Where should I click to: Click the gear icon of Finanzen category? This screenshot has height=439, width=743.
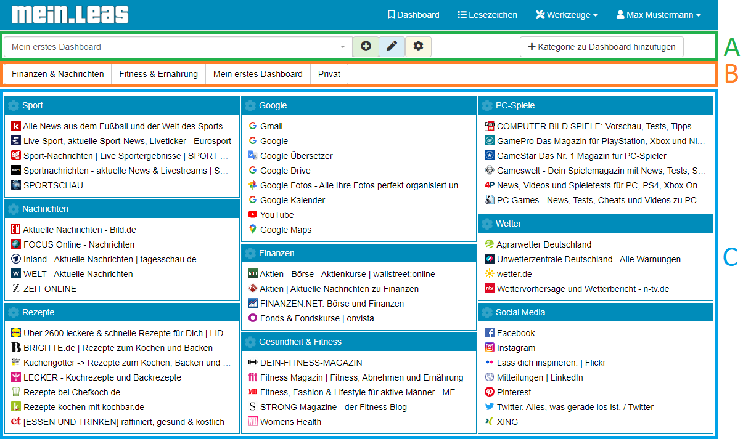click(250, 253)
